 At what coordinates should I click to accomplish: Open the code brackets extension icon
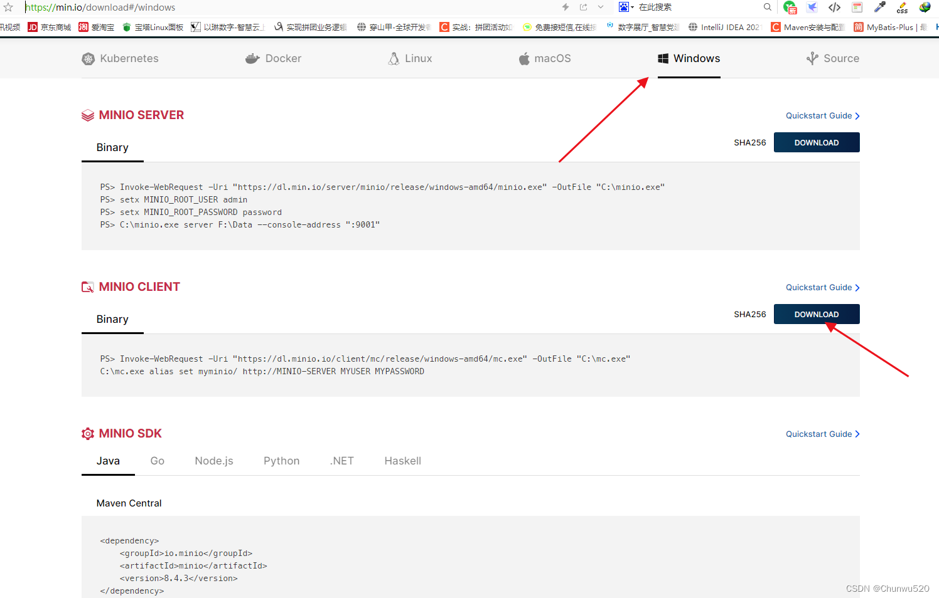835,8
